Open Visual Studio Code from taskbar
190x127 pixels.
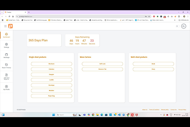tap(119, 115)
